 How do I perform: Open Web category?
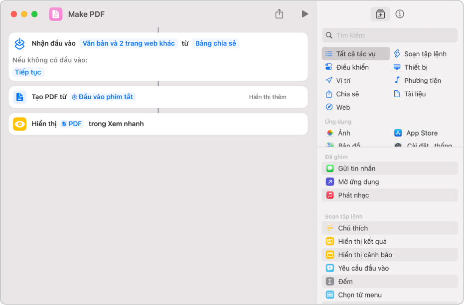pyautogui.click(x=337, y=107)
